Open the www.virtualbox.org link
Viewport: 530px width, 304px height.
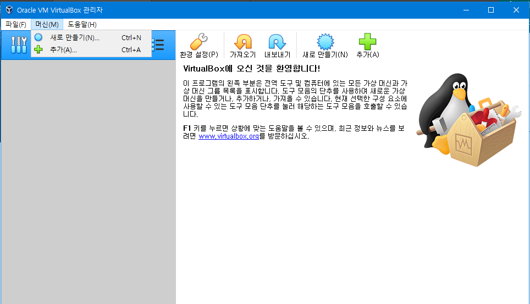point(229,136)
